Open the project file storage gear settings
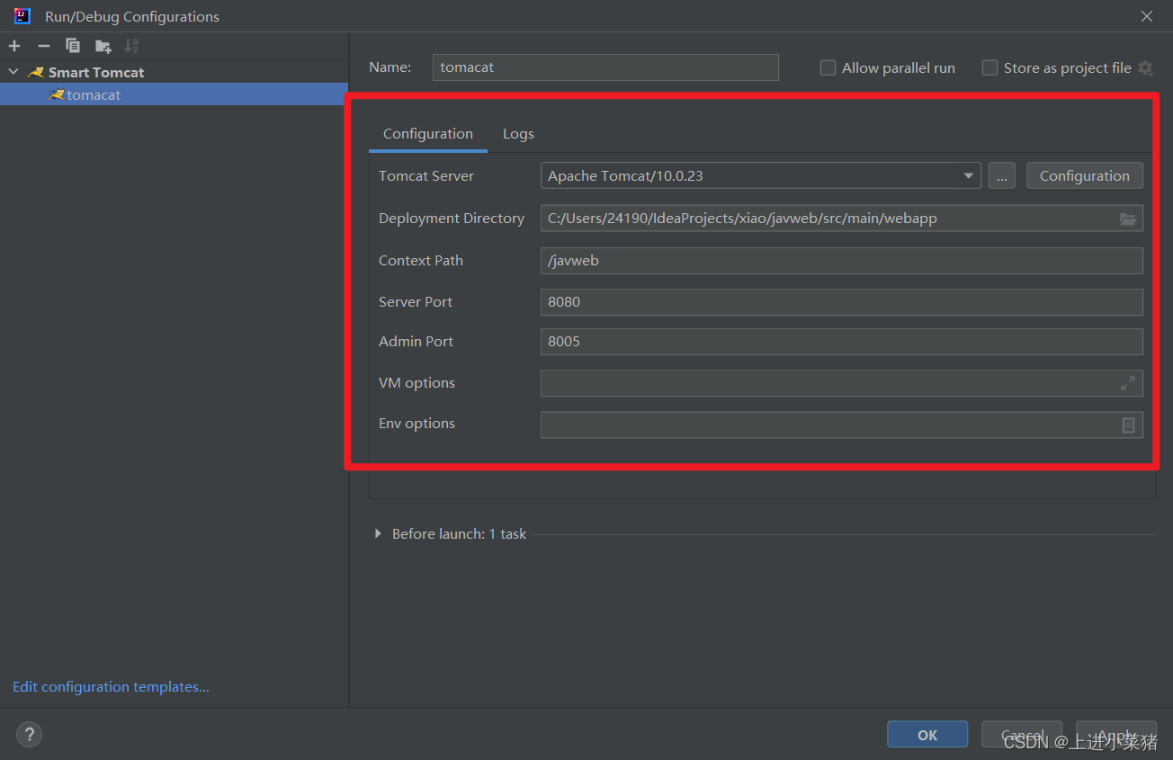This screenshot has width=1173, height=760. pyautogui.click(x=1145, y=67)
